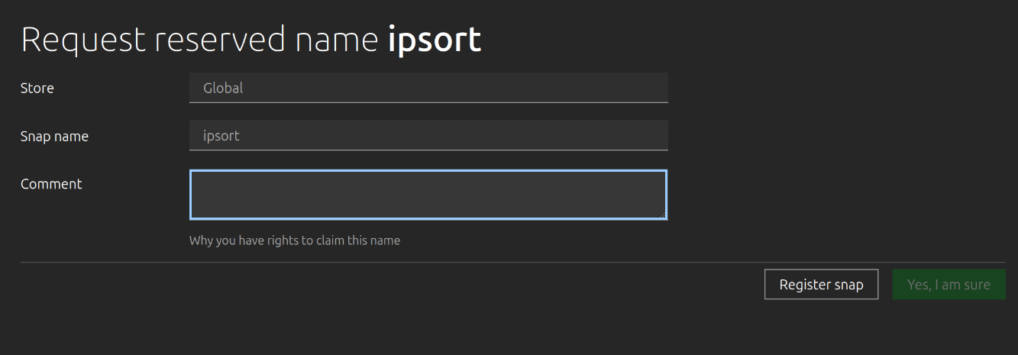This screenshot has height=355, width=1018.
Task: Click the Store field label
Action: click(37, 88)
